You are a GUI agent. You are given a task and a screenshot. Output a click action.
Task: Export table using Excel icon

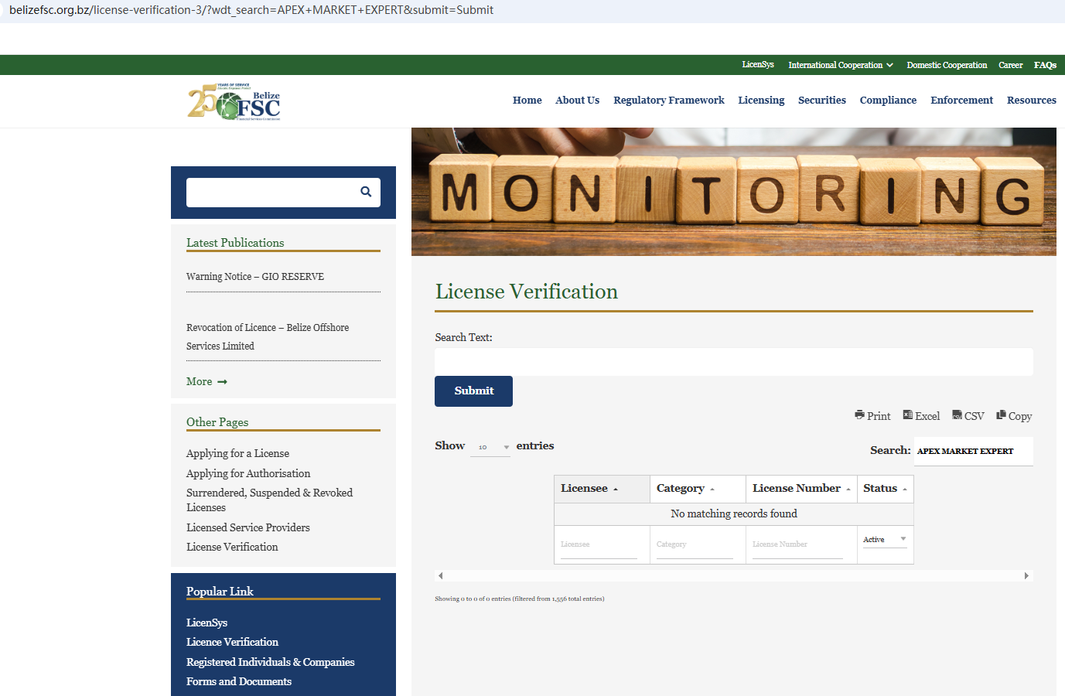[x=908, y=415]
